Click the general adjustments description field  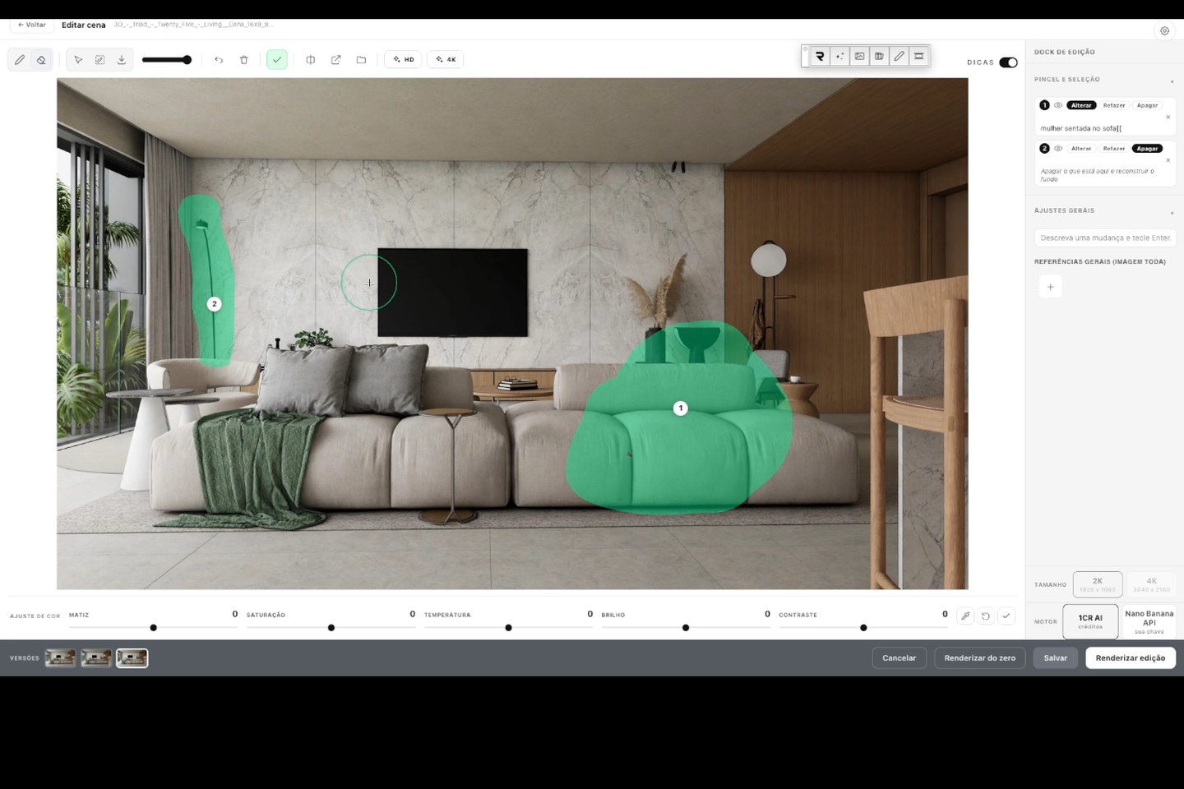[1105, 238]
